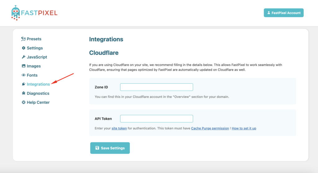Image resolution: width=318 pixels, height=173 pixels.
Task: Focus the Zone ID input field
Action: coord(157,87)
